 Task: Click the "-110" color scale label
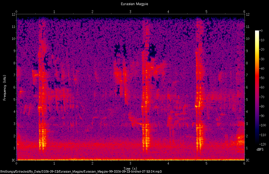click(262, 135)
